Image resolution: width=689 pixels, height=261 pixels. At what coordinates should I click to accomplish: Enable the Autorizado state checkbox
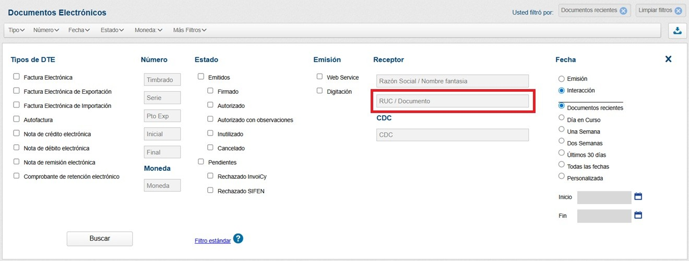pos(210,105)
